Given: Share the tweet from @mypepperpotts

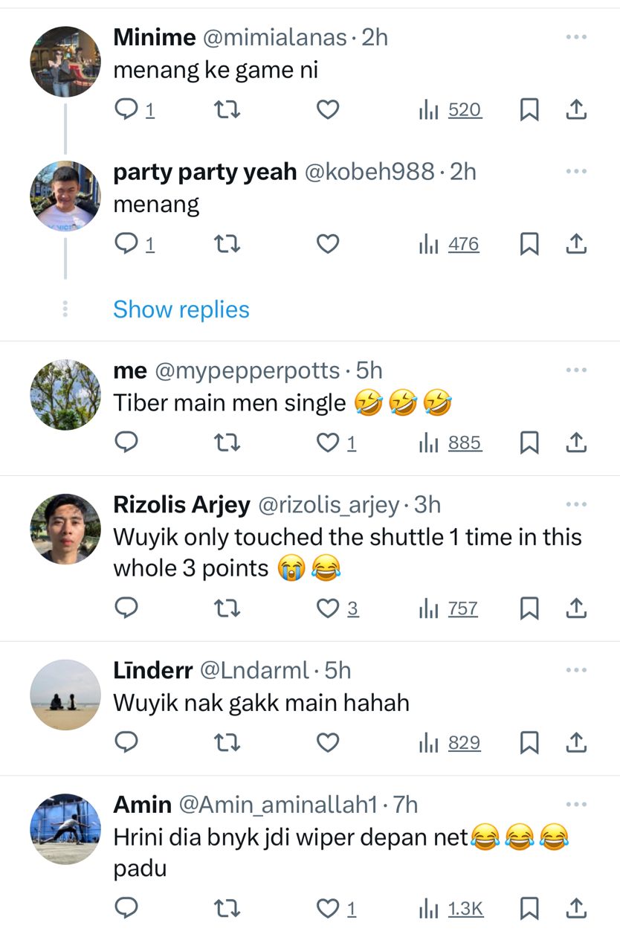Looking at the screenshot, I should [577, 443].
